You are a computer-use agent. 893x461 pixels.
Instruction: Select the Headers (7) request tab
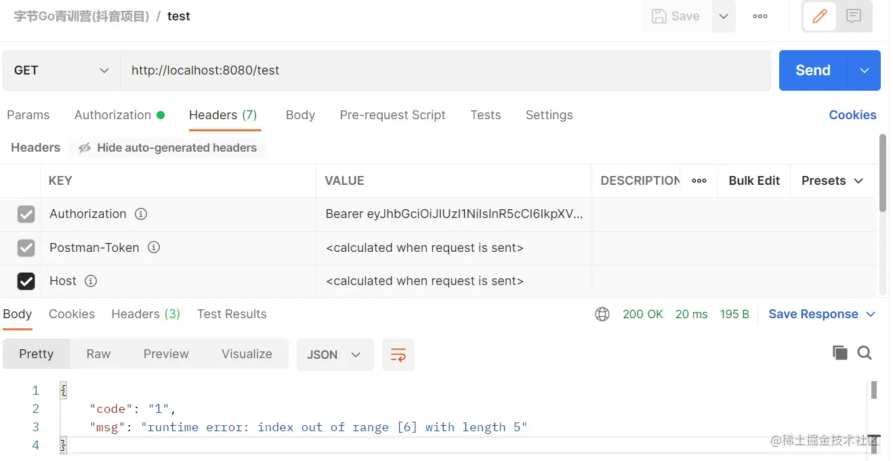223,115
